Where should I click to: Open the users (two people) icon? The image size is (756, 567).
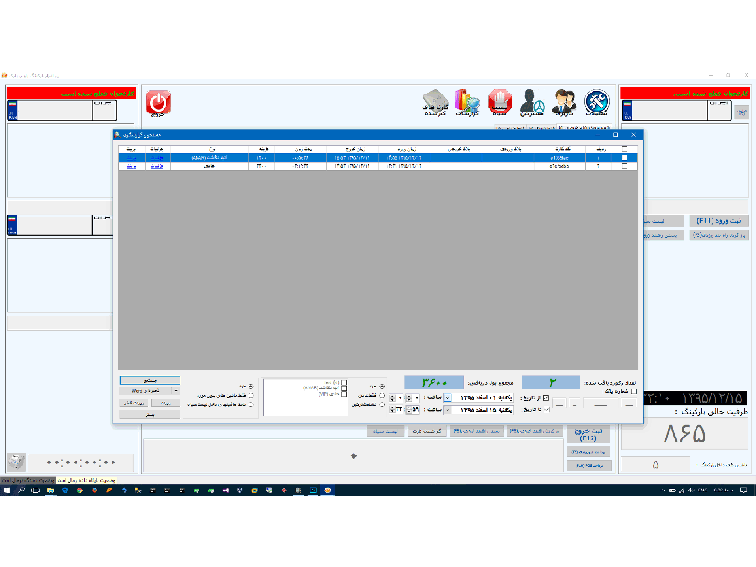(x=564, y=102)
